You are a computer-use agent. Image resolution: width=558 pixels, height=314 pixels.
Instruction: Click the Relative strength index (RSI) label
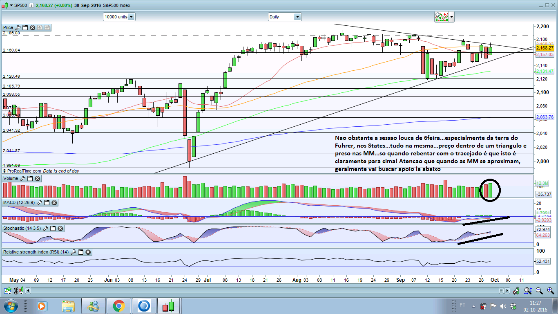36,252
